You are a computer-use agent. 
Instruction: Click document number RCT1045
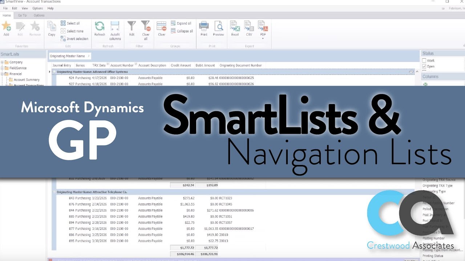click(226, 204)
